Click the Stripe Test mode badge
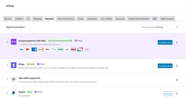 (x=30, y=64)
